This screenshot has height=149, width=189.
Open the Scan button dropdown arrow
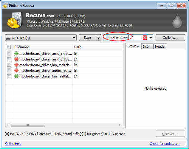98,38
